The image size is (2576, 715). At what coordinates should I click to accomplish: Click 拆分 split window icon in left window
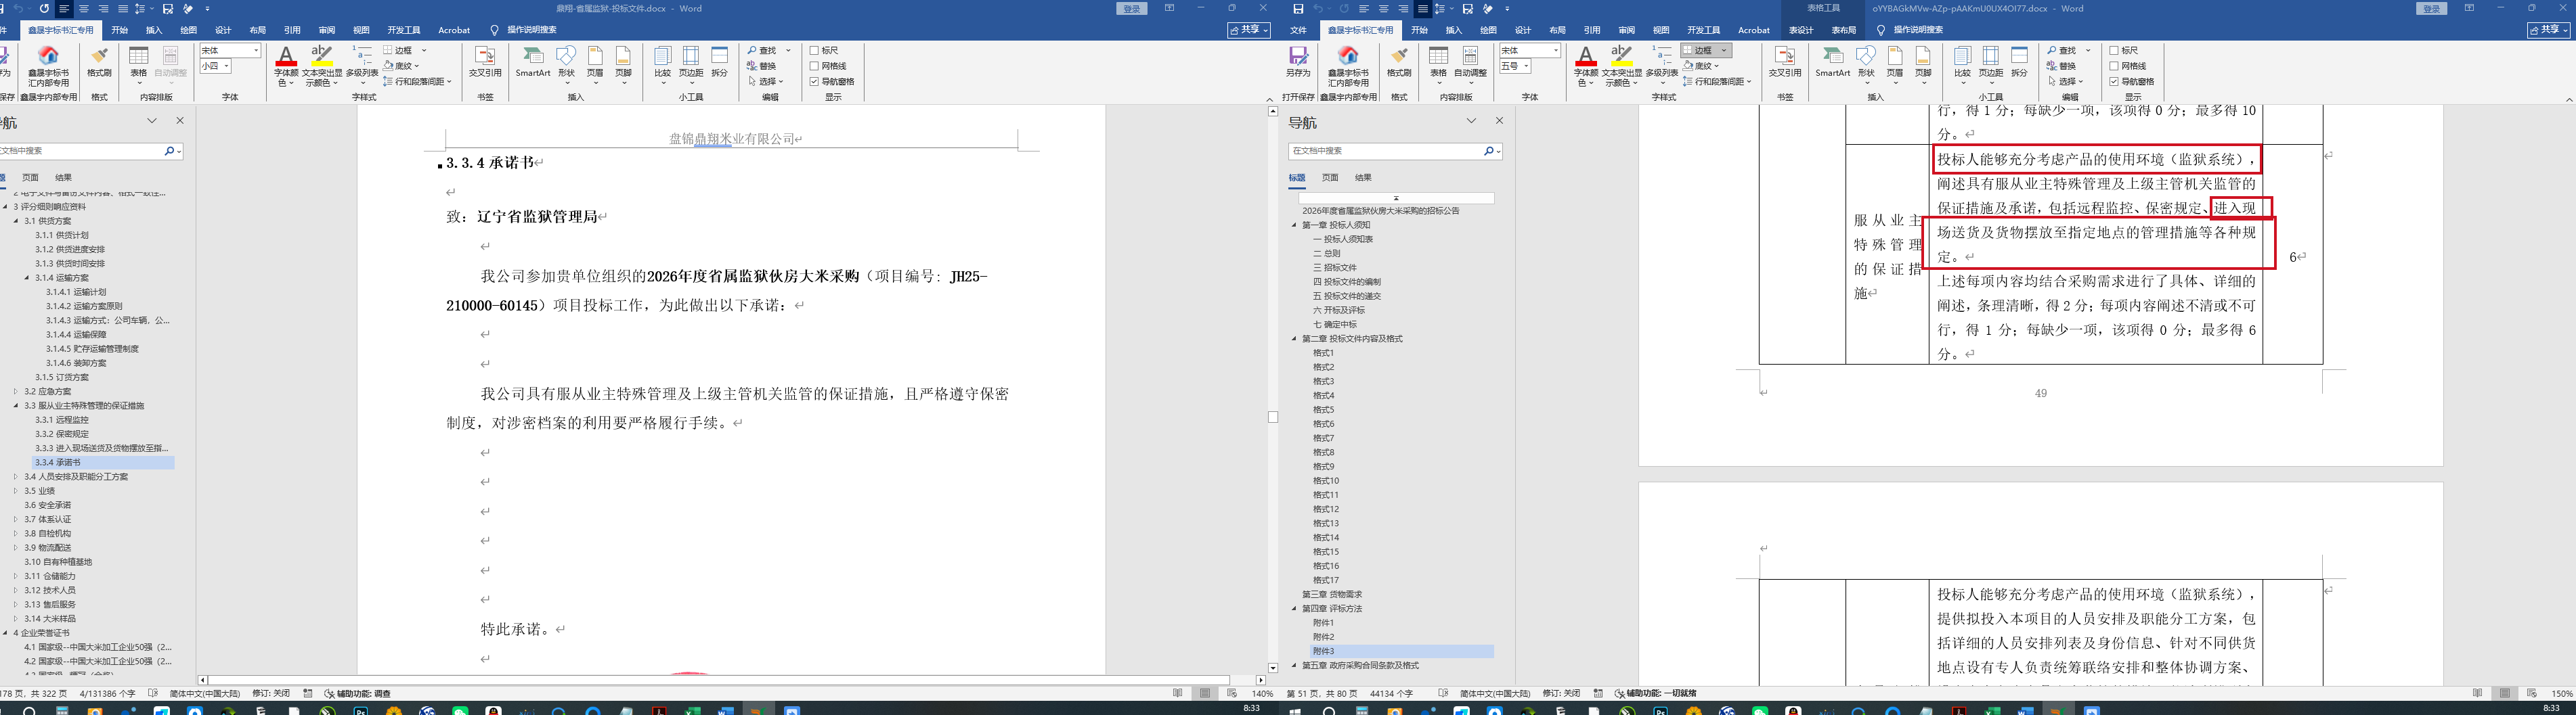[720, 62]
